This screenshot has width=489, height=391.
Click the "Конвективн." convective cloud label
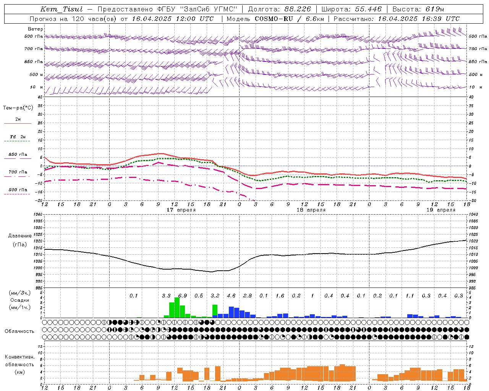coord(19,357)
